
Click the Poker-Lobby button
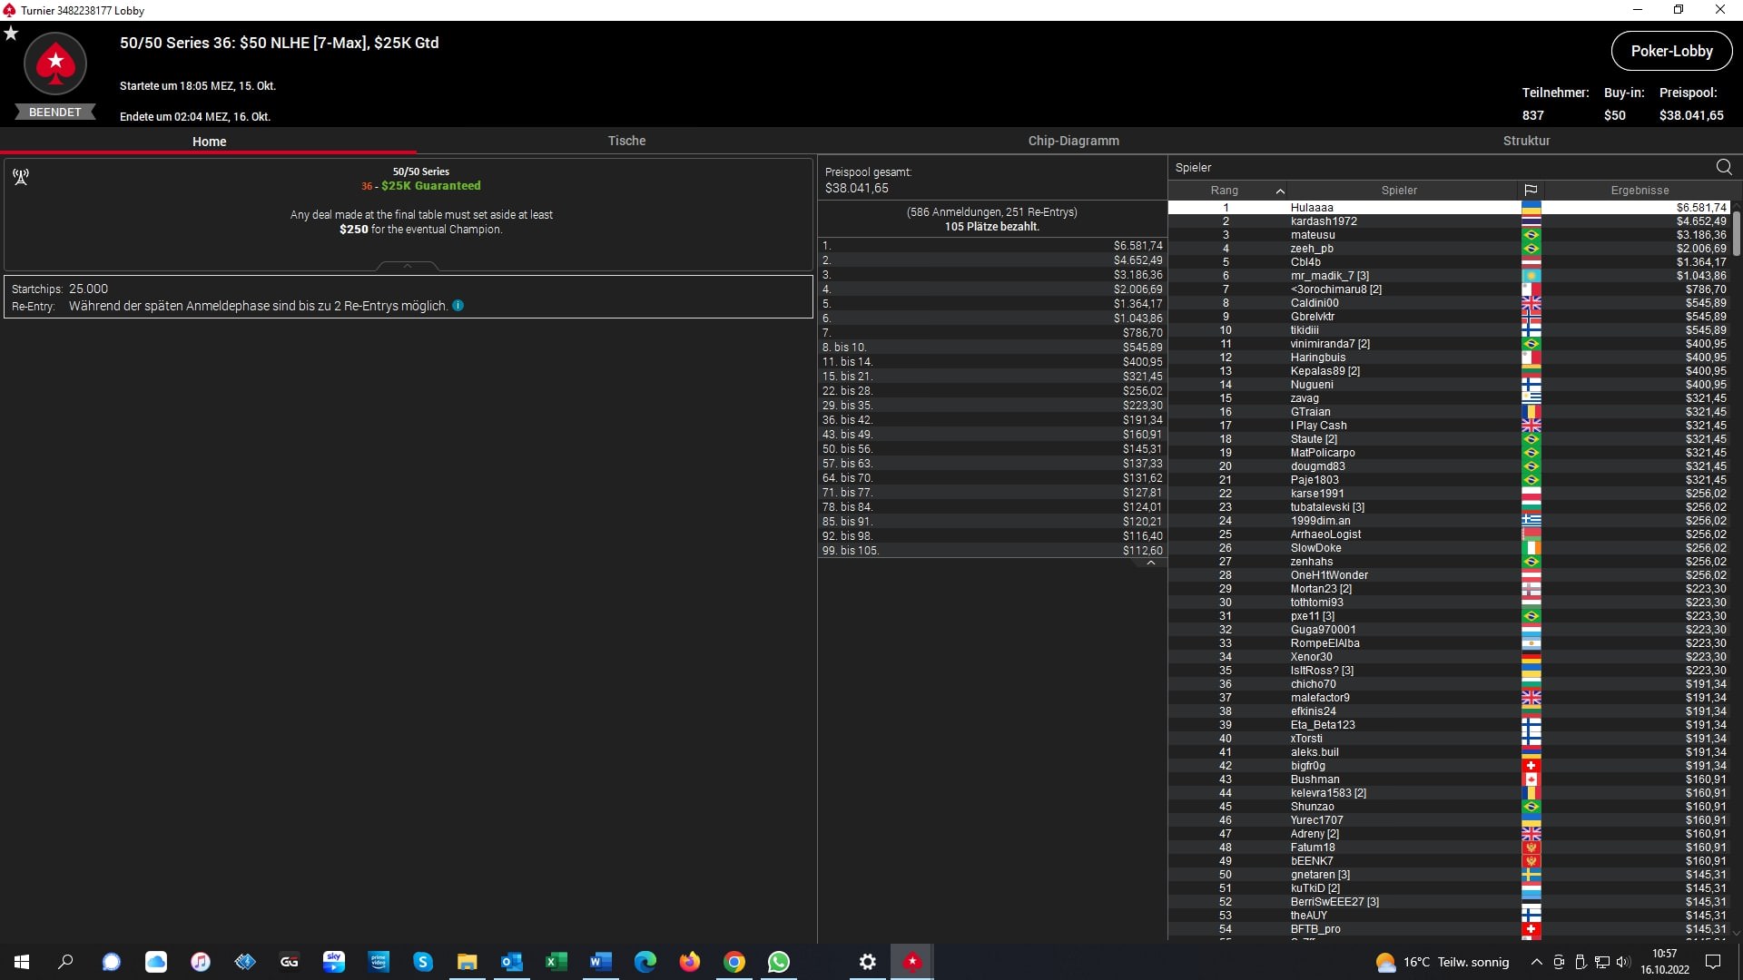[1671, 51]
